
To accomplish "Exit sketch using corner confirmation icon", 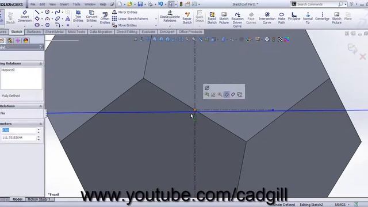I will [x=352, y=48].
